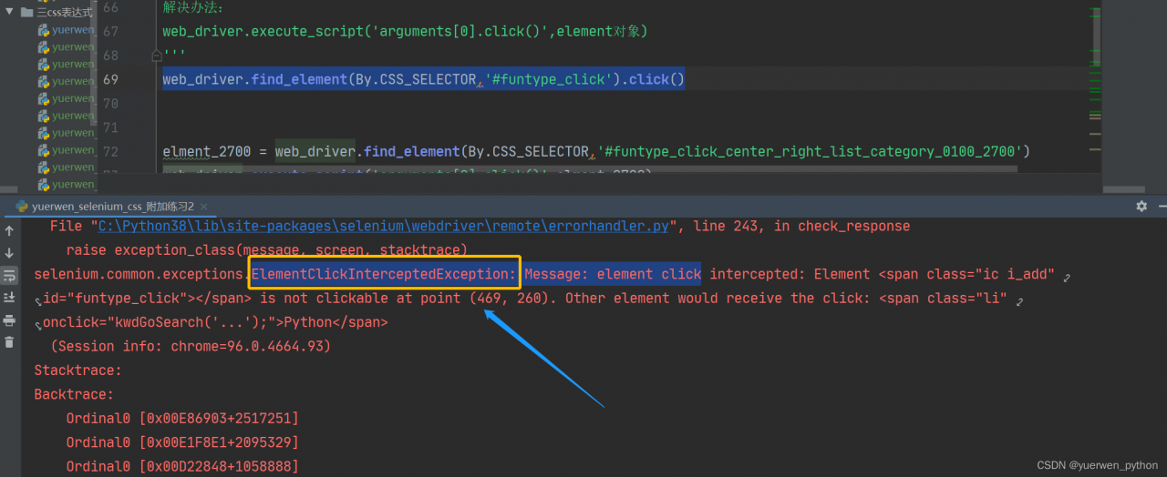Viewport: 1167px width, 477px height.
Task: Click line number 69 in the gutter
Action: 110,79
